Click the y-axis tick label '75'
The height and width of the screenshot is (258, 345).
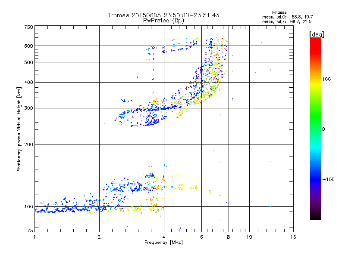click(x=30, y=230)
